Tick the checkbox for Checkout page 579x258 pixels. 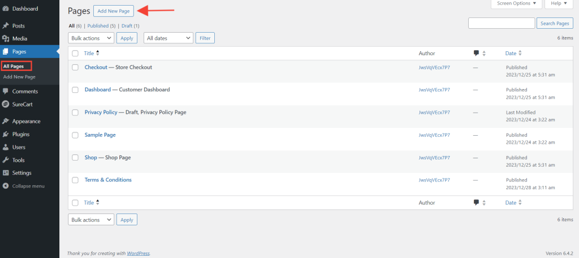[x=75, y=67]
